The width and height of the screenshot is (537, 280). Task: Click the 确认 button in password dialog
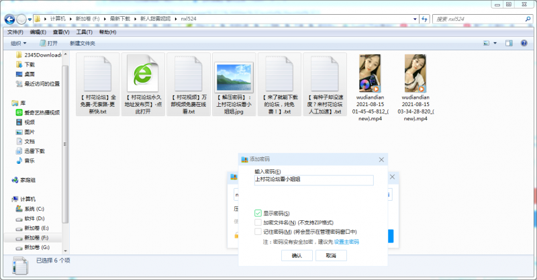pyautogui.click(x=296, y=255)
